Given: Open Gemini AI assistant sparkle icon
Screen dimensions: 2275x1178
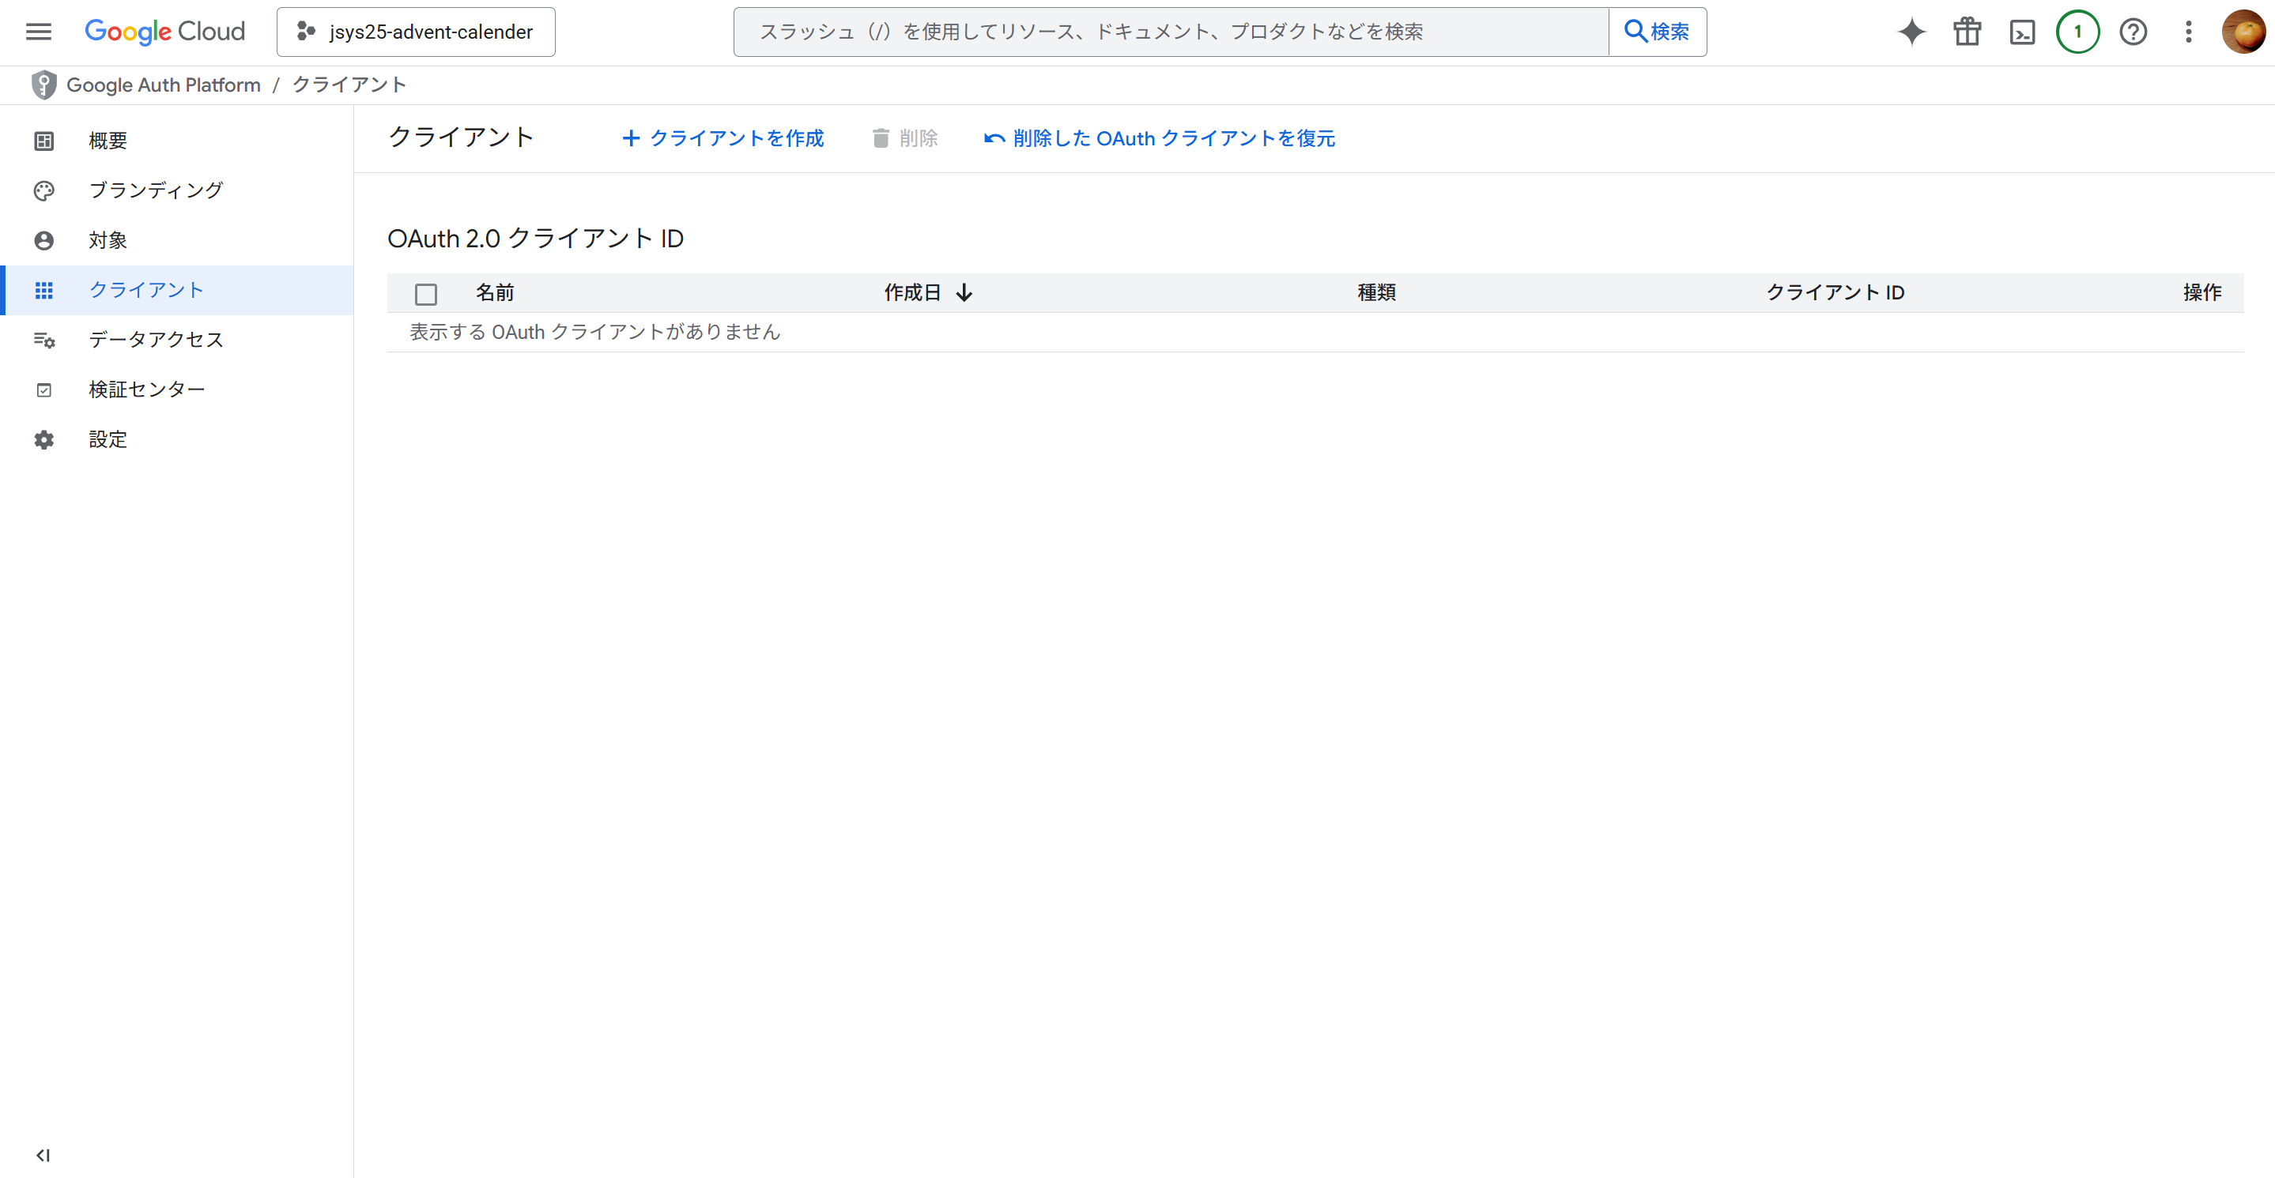Looking at the screenshot, I should point(1911,32).
